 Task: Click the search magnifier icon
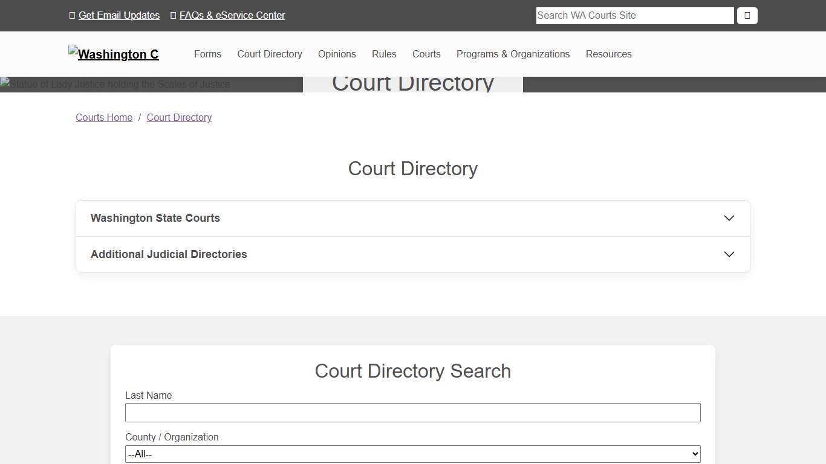coord(747,16)
